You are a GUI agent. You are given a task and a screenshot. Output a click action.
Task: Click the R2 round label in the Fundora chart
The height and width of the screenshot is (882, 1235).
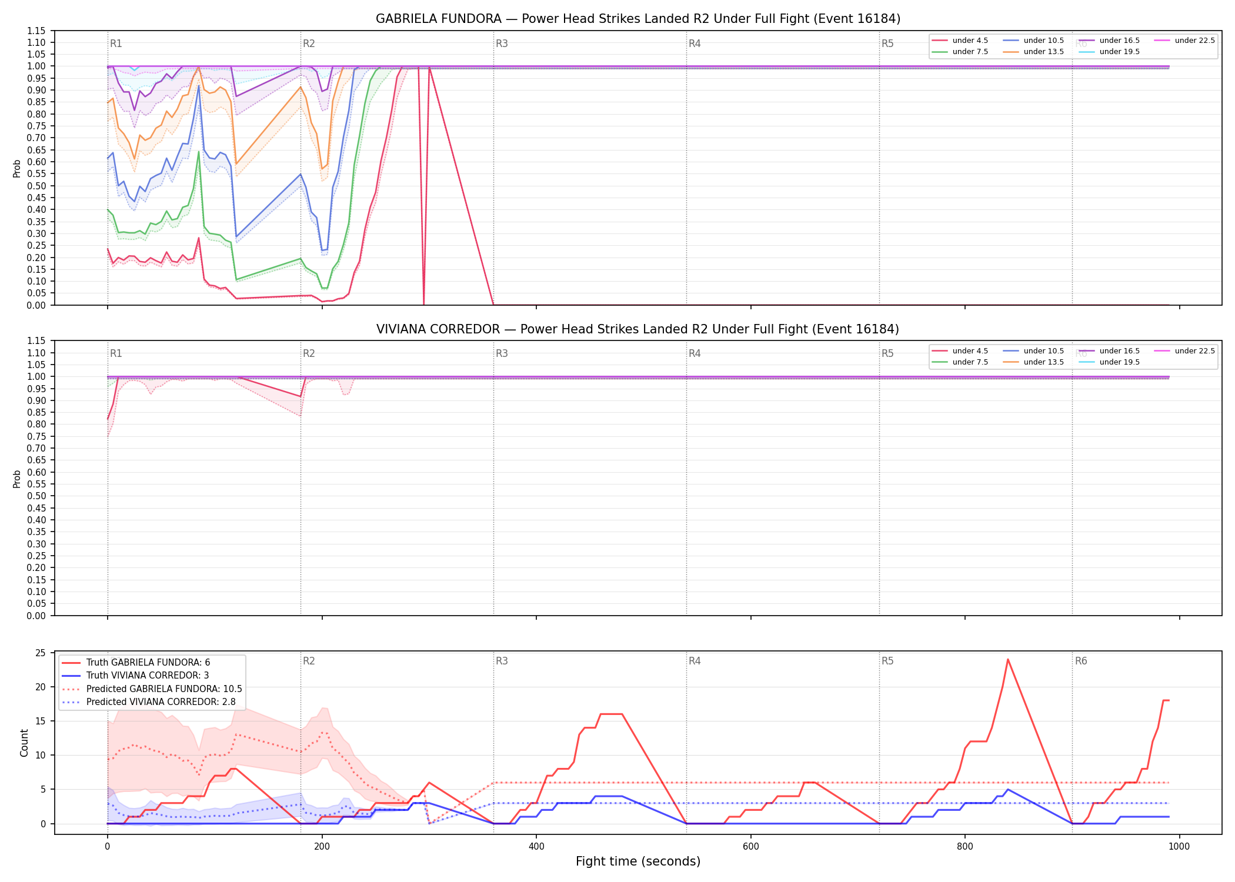[309, 44]
